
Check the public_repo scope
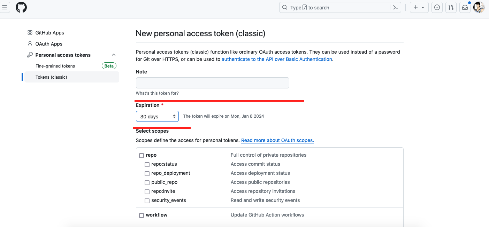[147, 182]
